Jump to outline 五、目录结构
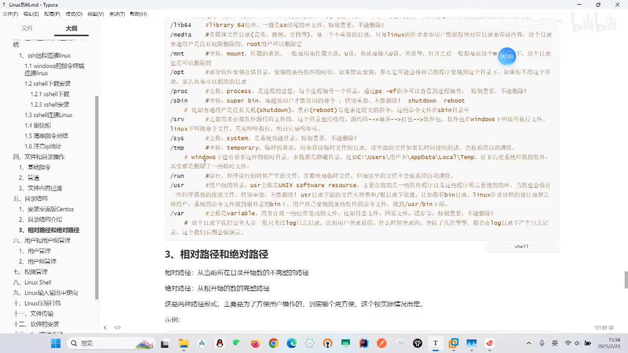 point(30,199)
